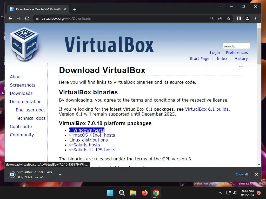Open tab search chevron in title bar
Viewport: 266px width, 199px height.
(x=219, y=6)
